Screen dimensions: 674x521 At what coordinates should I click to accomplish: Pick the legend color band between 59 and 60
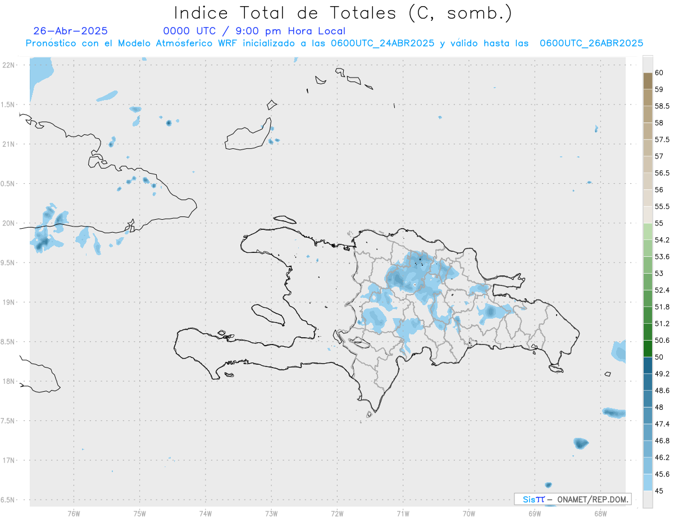click(648, 81)
